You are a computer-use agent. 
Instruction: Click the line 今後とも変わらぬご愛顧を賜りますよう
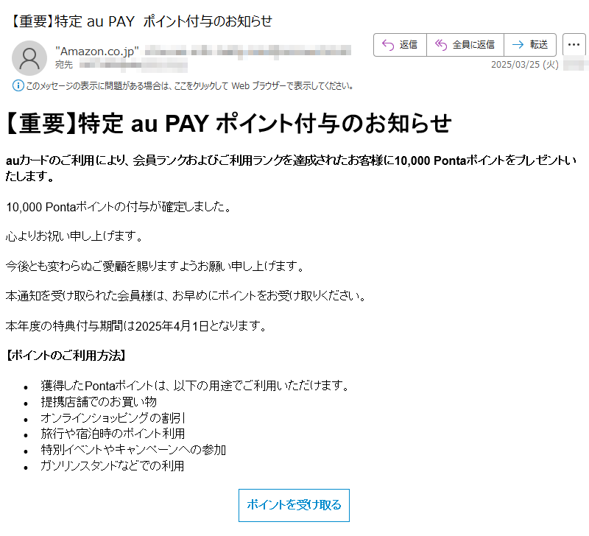[155, 266]
